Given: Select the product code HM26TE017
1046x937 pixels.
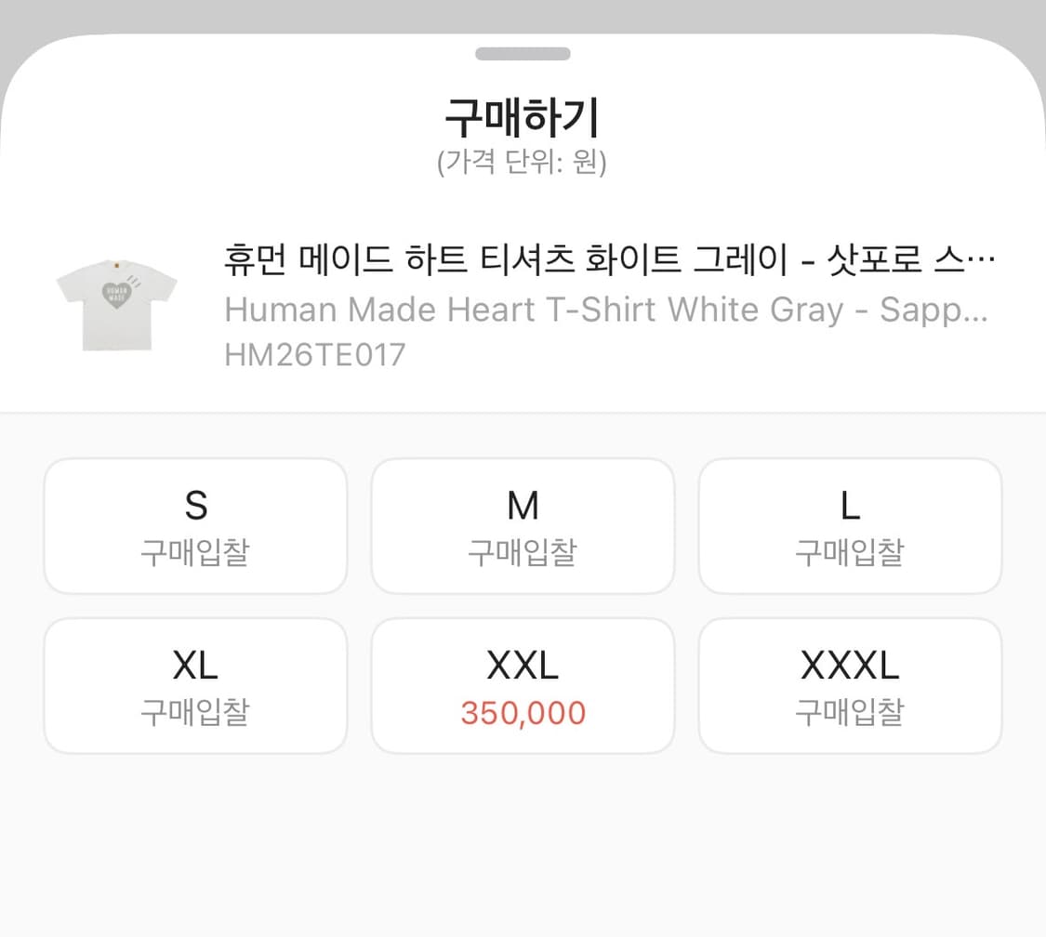Looking at the screenshot, I should [314, 354].
